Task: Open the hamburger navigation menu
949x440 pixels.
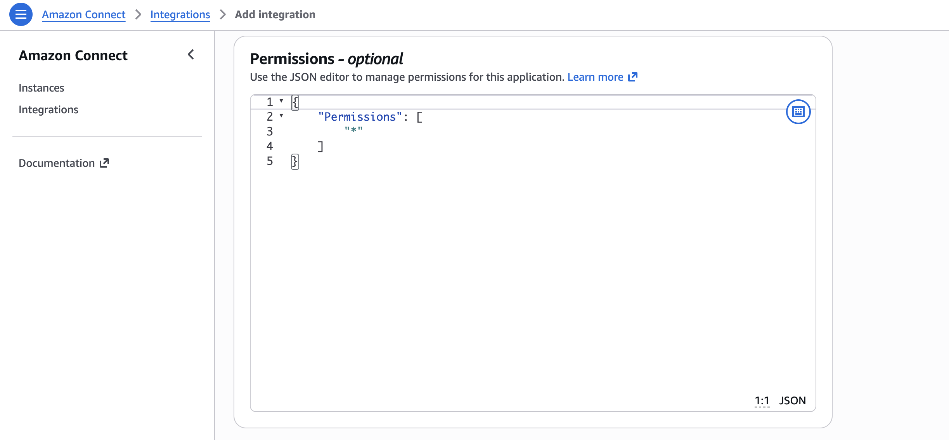Action: coord(21,14)
